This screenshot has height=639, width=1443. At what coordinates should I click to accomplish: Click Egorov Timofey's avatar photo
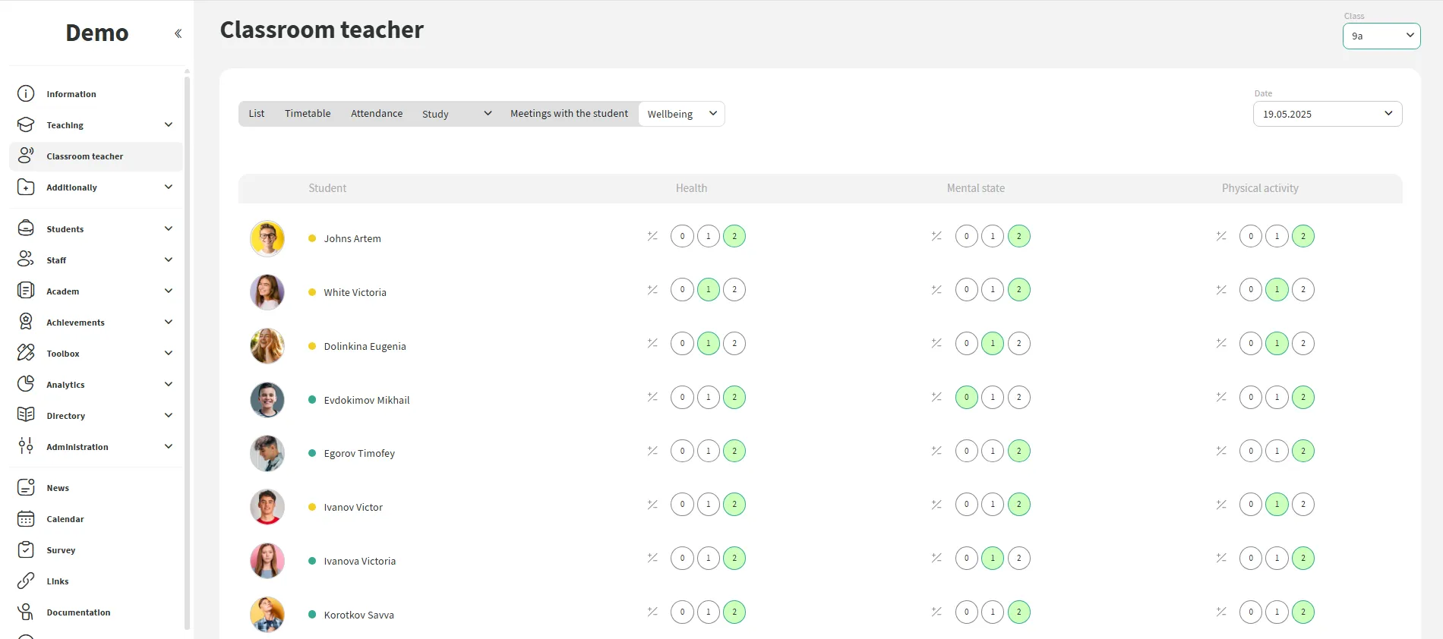(x=267, y=453)
